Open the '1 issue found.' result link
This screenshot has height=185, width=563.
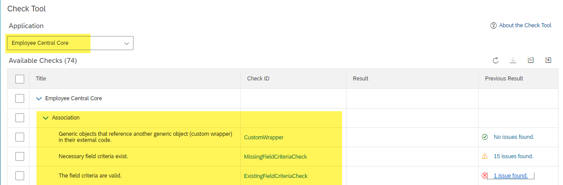pos(511,175)
